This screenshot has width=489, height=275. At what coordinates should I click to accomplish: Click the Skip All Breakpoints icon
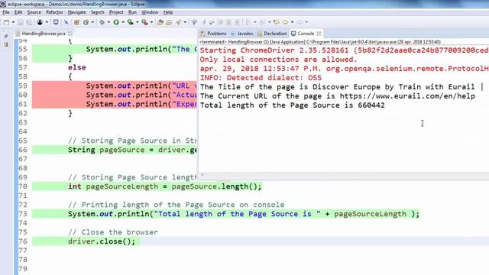[x=66, y=22]
